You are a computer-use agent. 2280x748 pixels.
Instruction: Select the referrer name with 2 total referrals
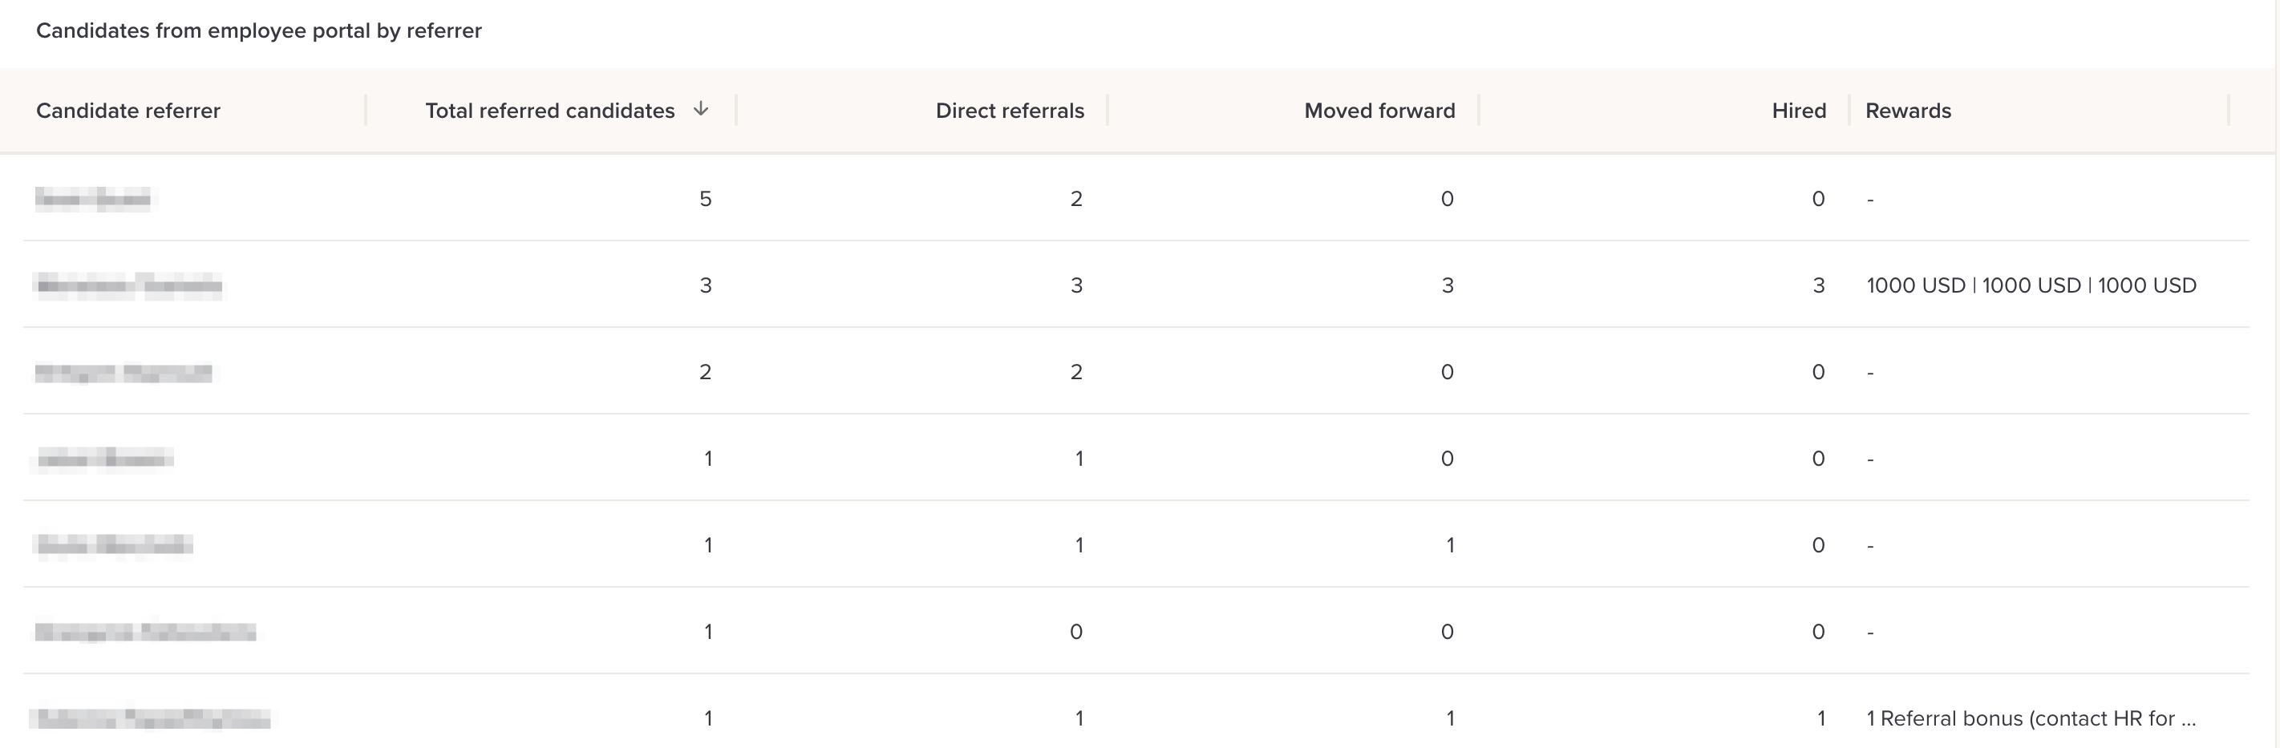(x=123, y=372)
